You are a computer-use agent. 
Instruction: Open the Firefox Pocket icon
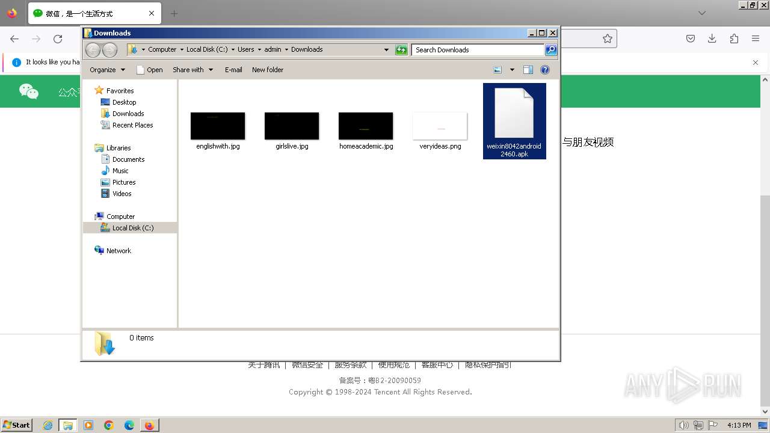691,38
